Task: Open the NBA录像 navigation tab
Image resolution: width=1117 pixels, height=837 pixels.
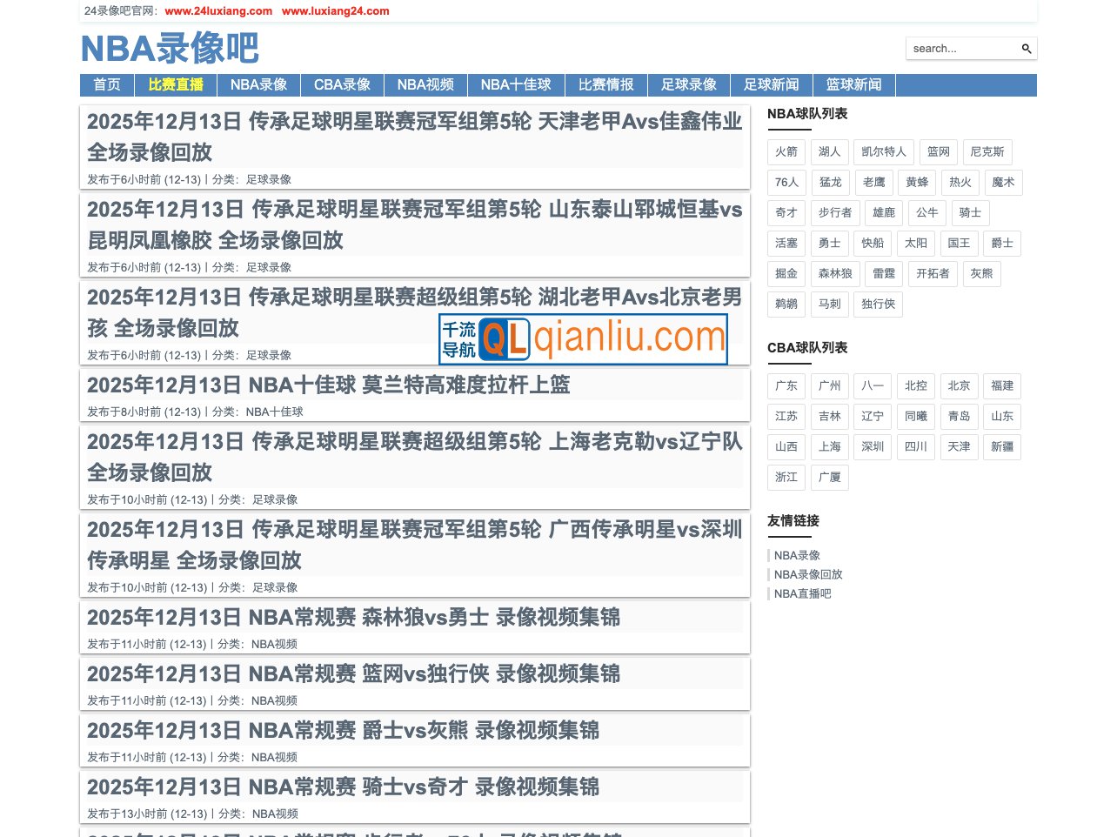Action: click(x=258, y=84)
